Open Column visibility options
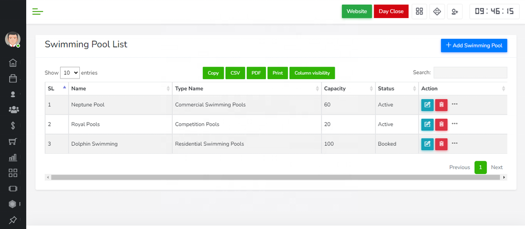 pyautogui.click(x=312, y=73)
